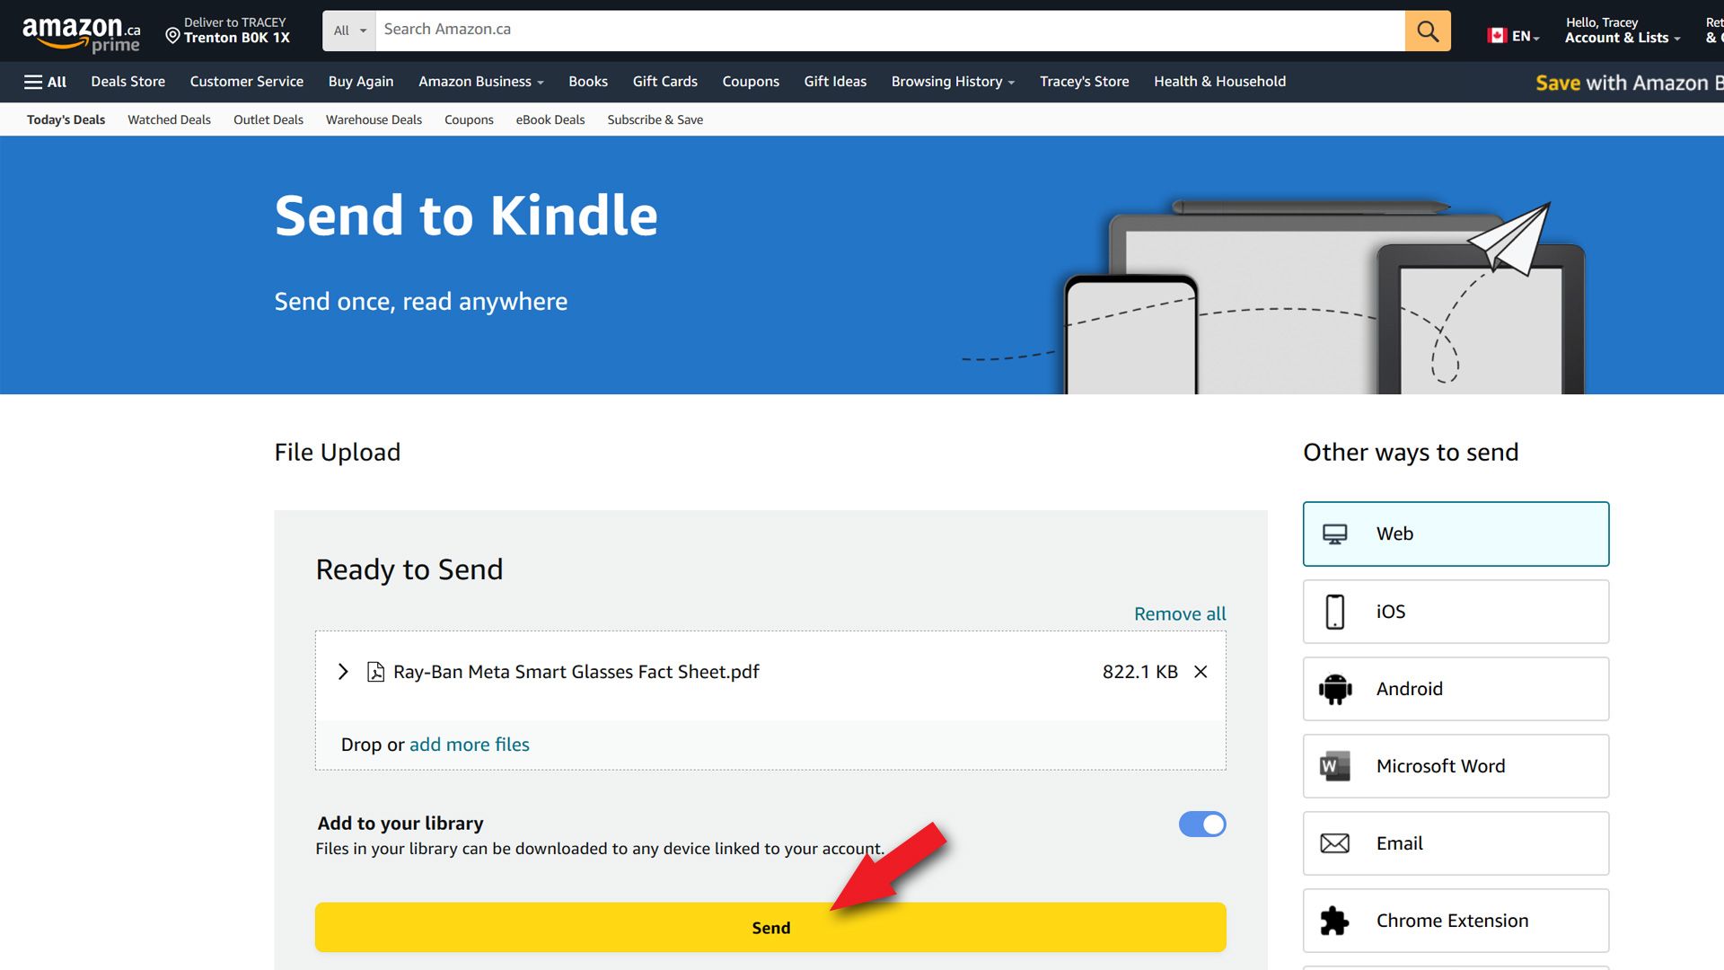Screen dimensions: 1724x970
Task: Choose the iOS send option
Action: click(1456, 612)
